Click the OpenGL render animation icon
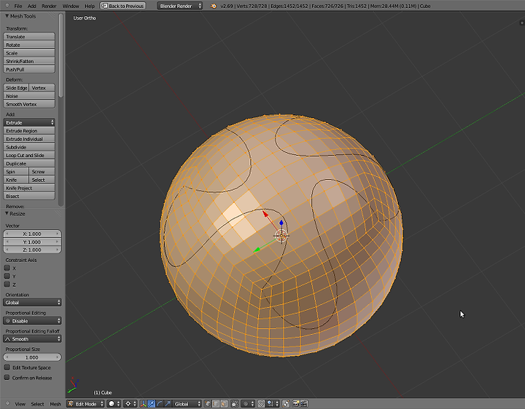Screen dimensions: 525x409 click(304, 404)
